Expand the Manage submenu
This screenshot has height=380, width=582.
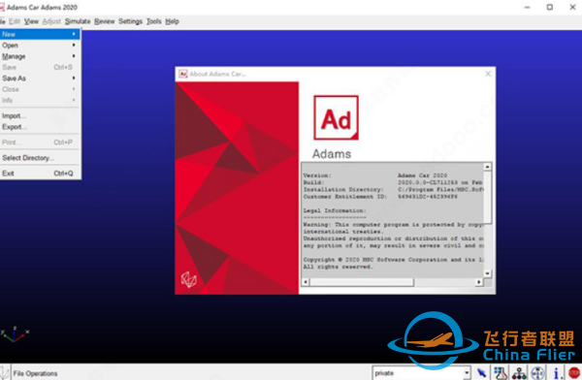point(40,56)
